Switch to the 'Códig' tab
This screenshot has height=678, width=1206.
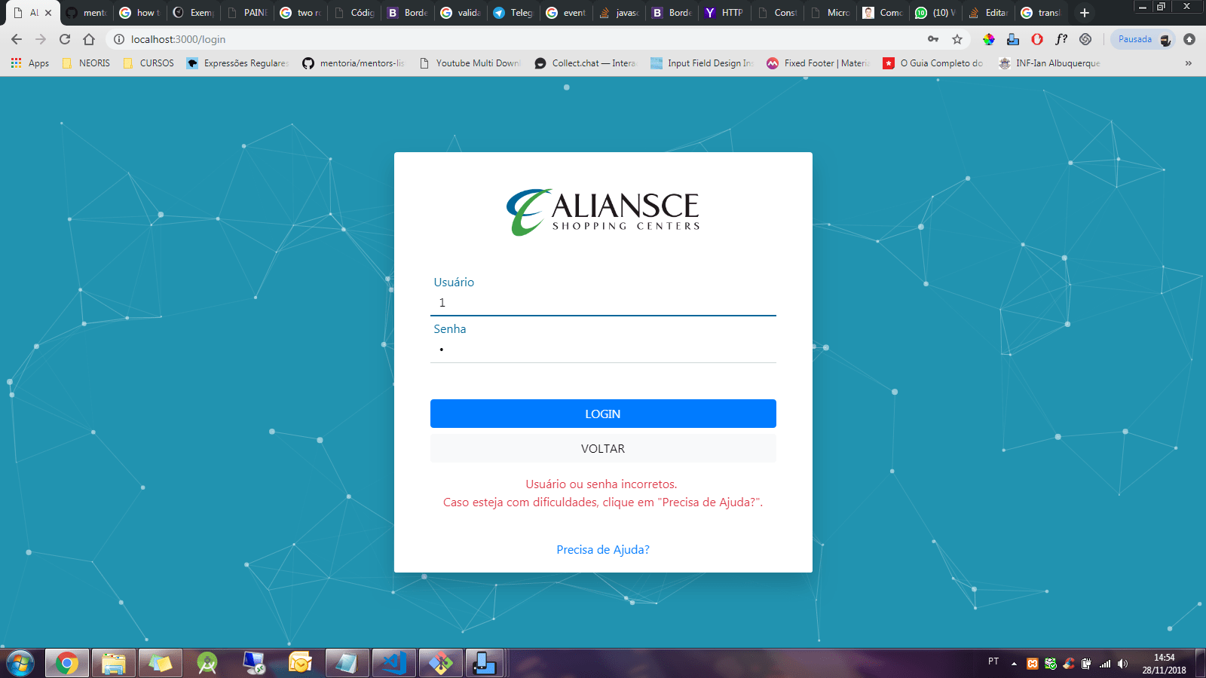click(x=353, y=13)
